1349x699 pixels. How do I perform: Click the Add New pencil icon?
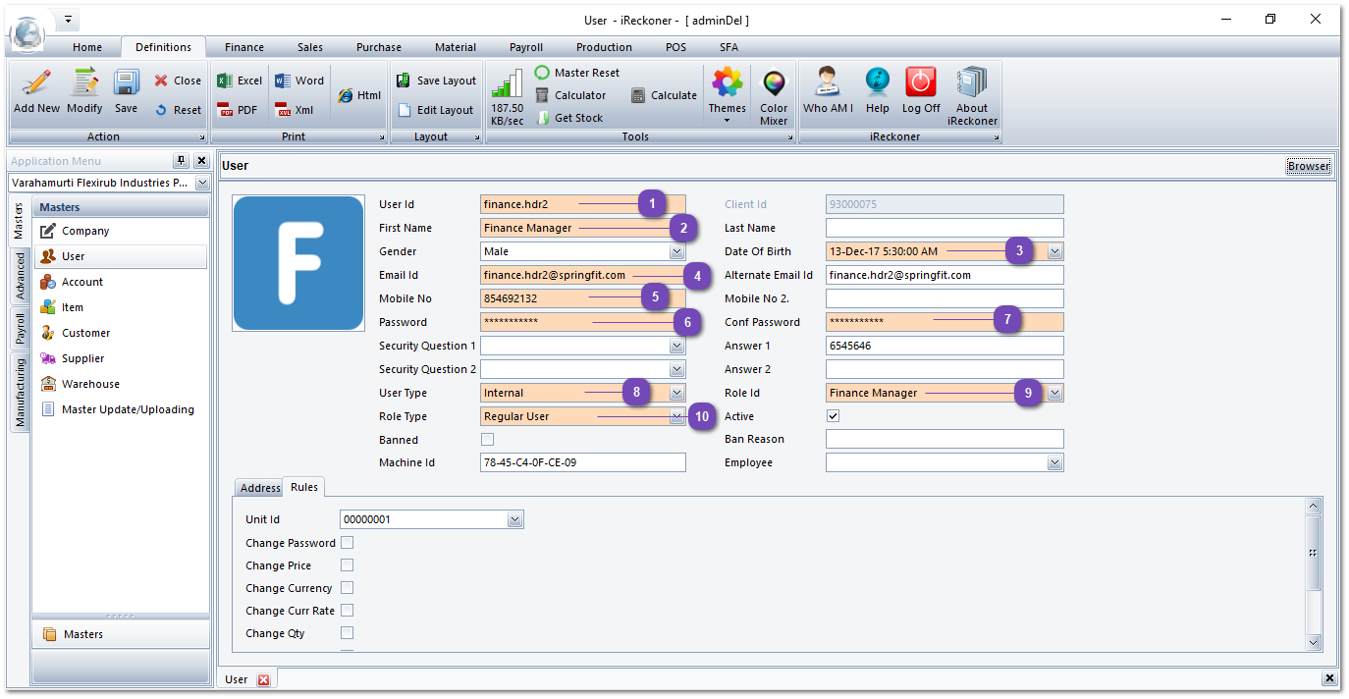pos(36,85)
